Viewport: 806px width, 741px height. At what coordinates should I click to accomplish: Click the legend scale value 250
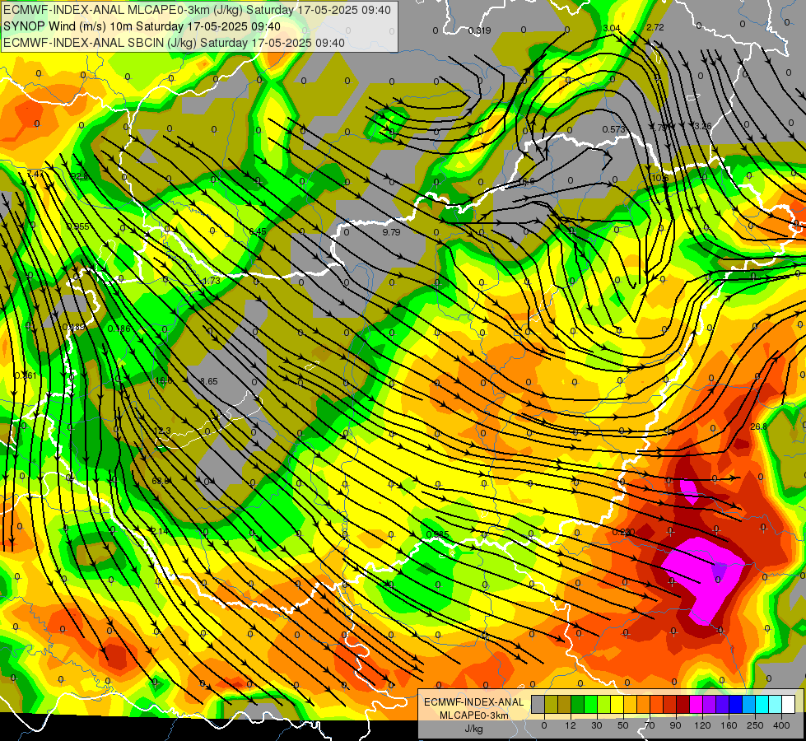(x=755, y=725)
